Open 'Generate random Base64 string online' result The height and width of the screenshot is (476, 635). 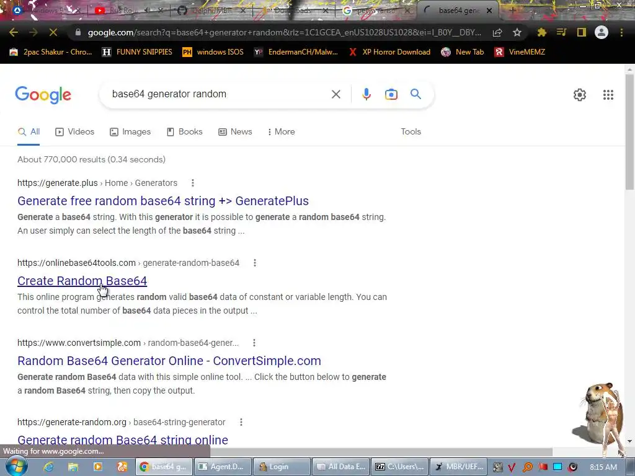point(123,440)
